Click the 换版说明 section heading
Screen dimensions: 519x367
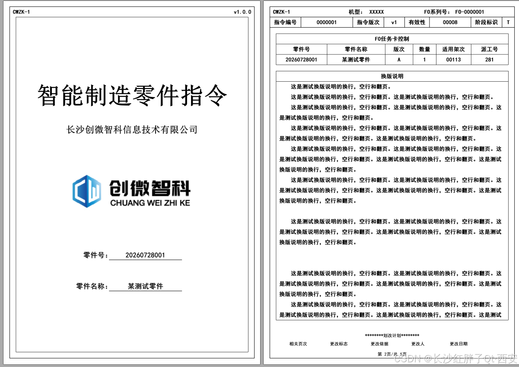tap(392, 76)
